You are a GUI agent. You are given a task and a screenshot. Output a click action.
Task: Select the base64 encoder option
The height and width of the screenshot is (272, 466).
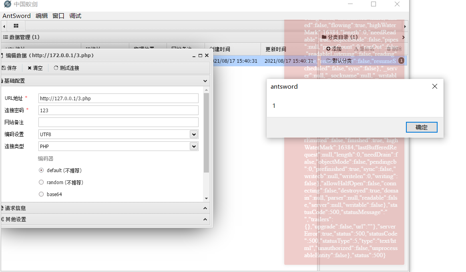[41, 194]
